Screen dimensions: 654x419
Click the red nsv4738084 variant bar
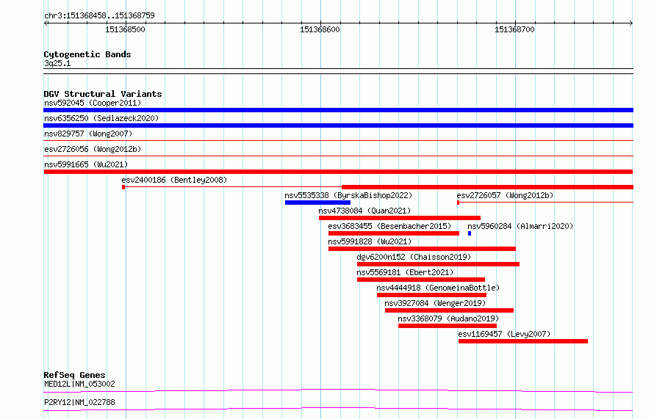click(x=400, y=218)
